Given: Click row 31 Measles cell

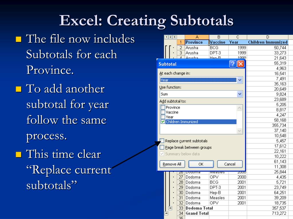Looking at the screenshot, I should 219,198.
